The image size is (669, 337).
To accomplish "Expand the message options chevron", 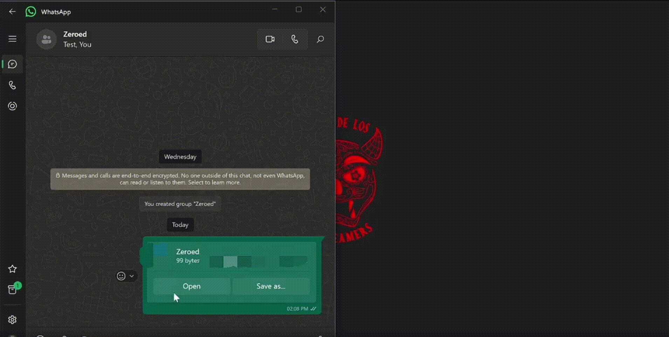I will [132, 276].
